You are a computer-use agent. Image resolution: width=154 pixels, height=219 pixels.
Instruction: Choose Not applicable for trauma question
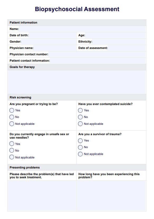pyautogui.click(x=80, y=154)
